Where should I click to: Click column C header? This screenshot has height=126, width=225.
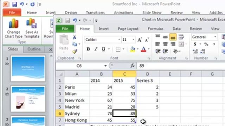coord(124,74)
